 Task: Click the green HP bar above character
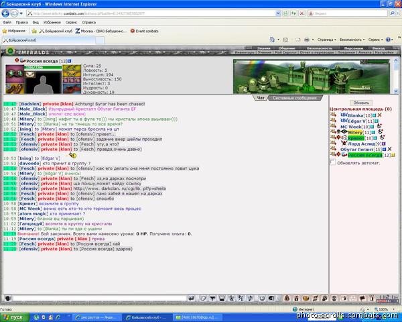(x=43, y=68)
